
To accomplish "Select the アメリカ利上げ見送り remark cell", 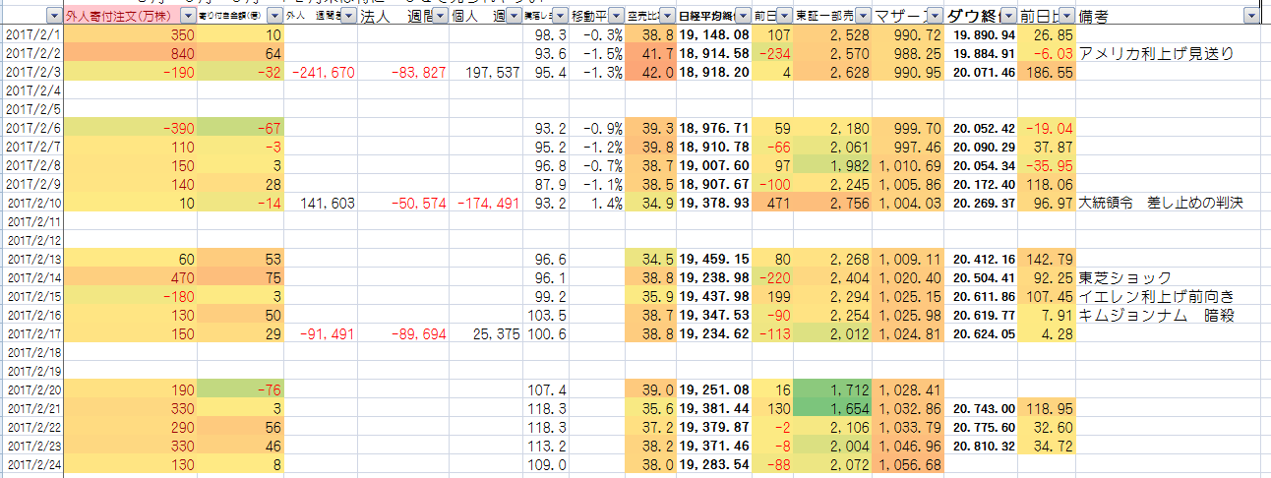I will pyautogui.click(x=1155, y=53).
